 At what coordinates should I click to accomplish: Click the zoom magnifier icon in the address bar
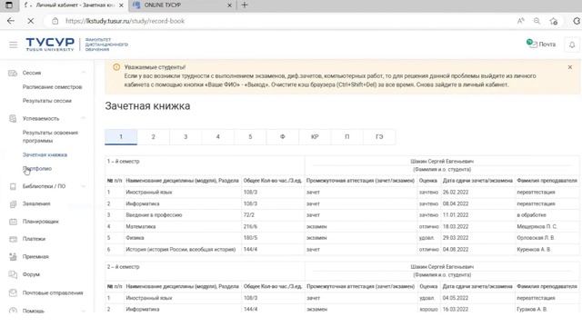tap(537, 21)
